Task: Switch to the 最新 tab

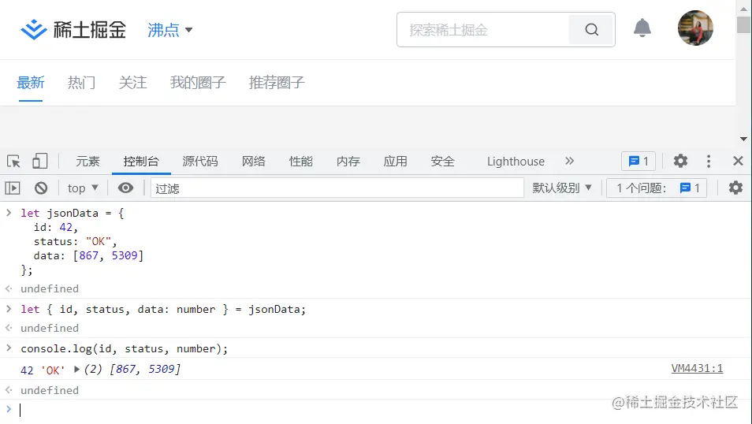Action: 30,83
